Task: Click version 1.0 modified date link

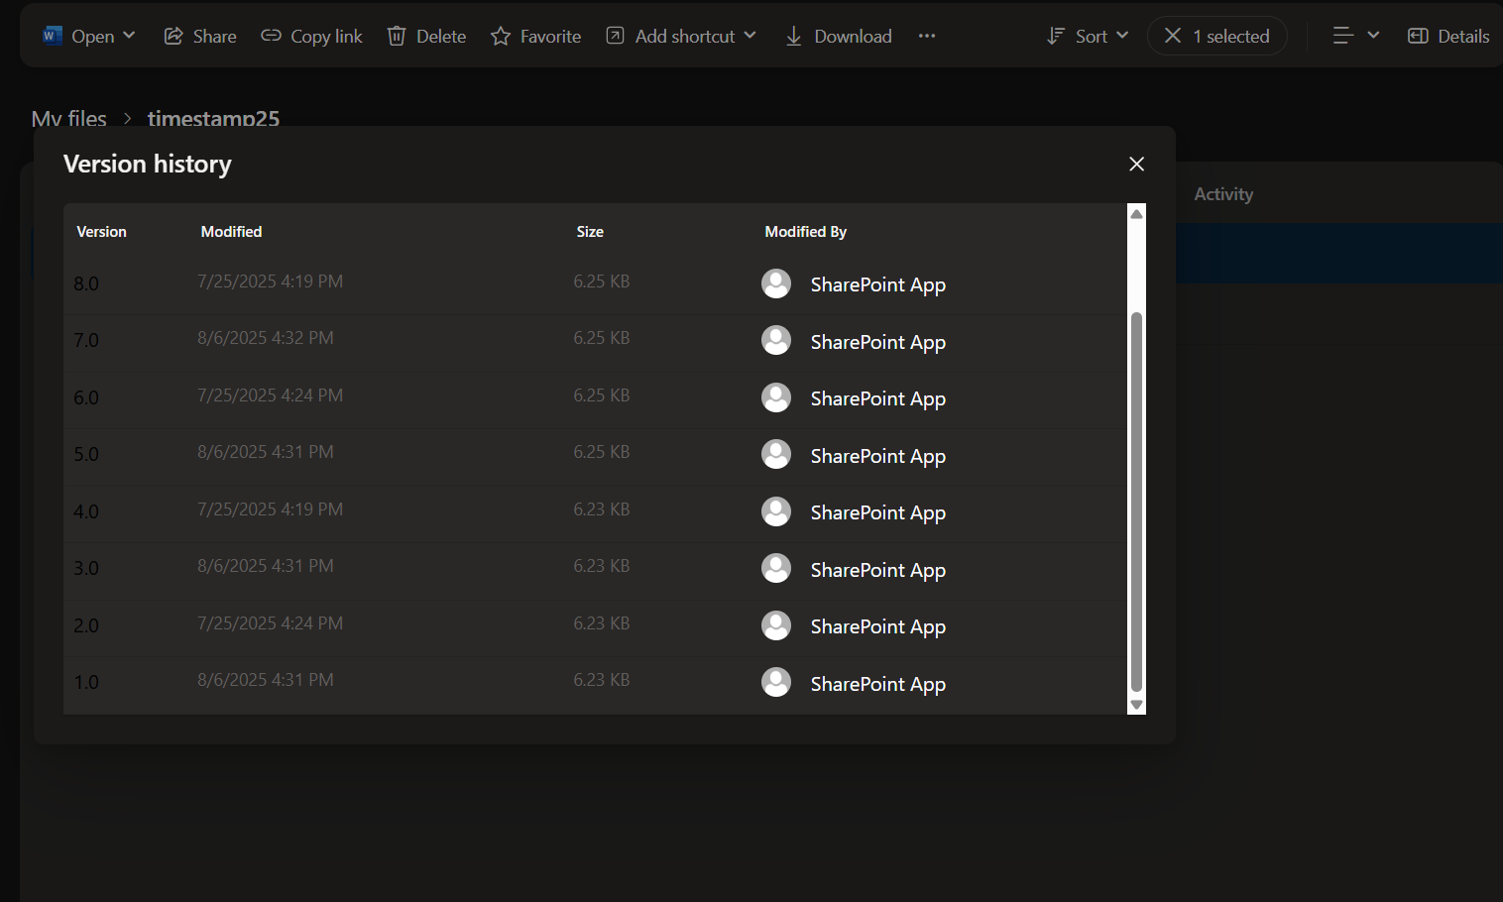Action: coord(266,680)
